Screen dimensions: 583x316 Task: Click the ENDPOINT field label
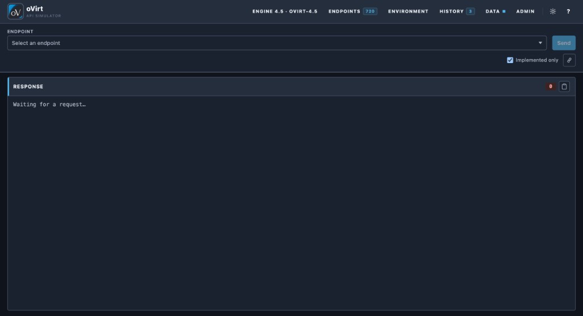20,32
